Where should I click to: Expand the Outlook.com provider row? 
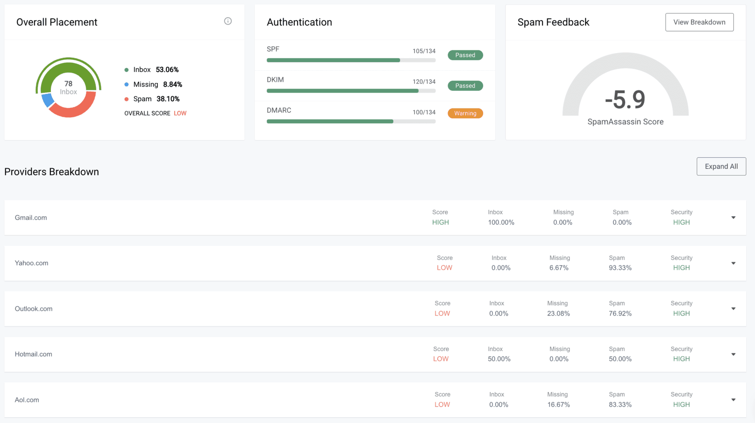point(733,309)
